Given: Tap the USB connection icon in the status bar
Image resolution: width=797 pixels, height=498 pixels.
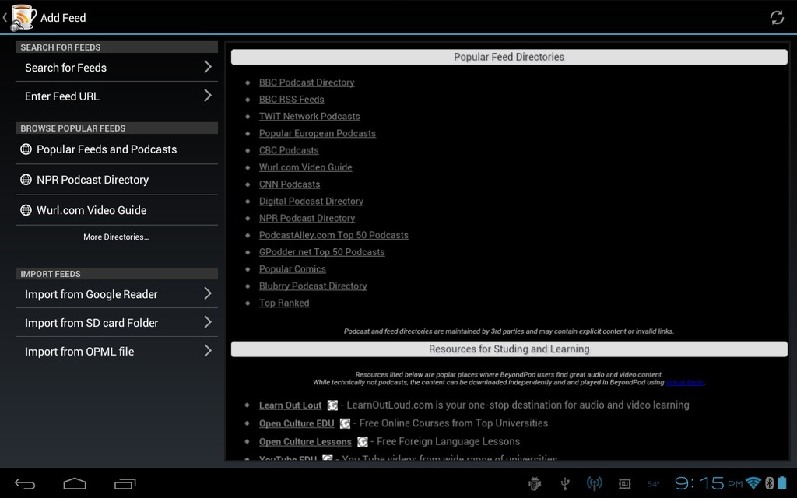Looking at the screenshot, I should 565,484.
